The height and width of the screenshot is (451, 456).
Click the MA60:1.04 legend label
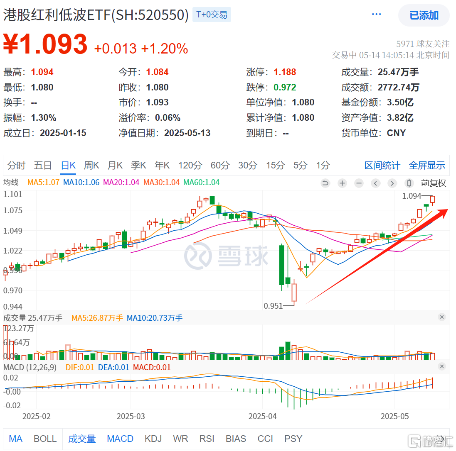(201, 182)
